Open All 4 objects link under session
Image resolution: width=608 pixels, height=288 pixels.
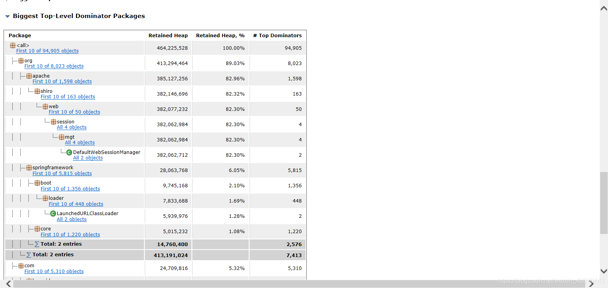click(x=72, y=127)
